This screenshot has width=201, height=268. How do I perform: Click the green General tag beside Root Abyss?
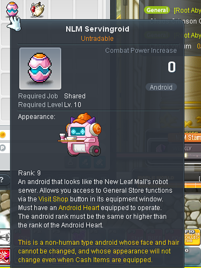(157, 10)
